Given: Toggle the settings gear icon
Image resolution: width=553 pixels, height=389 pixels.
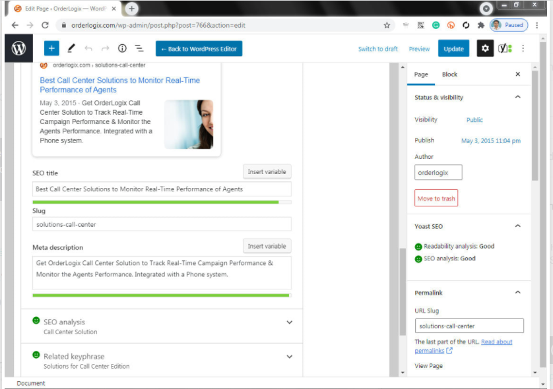Looking at the screenshot, I should (x=485, y=49).
